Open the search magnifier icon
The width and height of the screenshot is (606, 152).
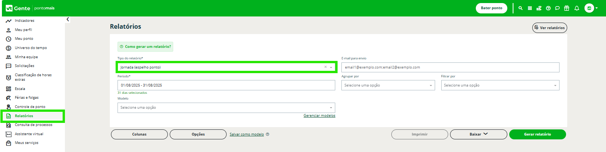click(520, 8)
